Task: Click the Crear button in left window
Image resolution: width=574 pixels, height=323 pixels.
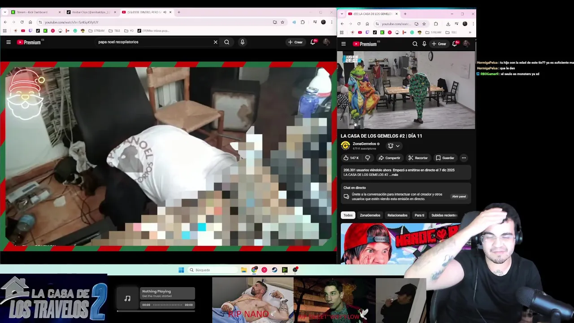Action: 295,42
